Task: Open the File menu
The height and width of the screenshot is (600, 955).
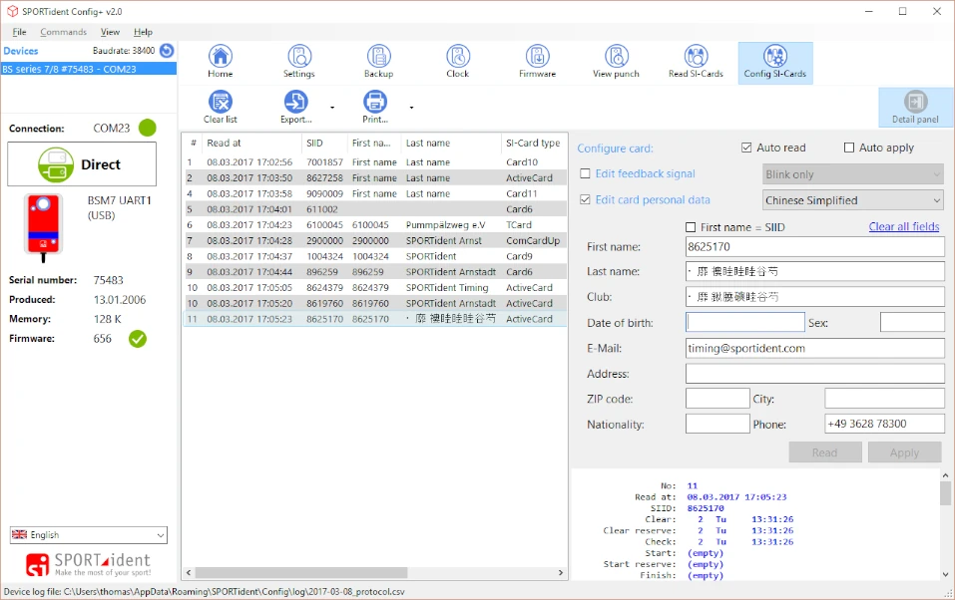Action: pyautogui.click(x=20, y=32)
